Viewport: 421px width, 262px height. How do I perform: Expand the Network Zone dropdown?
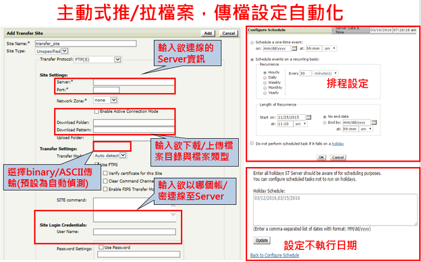pyautogui.click(x=105, y=100)
